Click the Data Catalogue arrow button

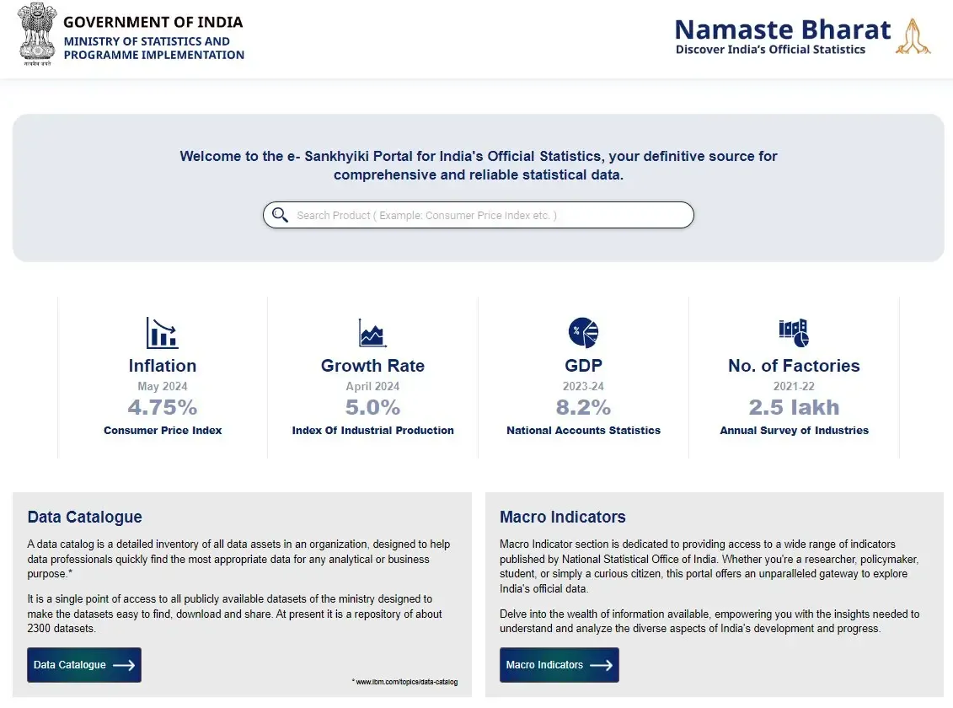click(x=123, y=664)
